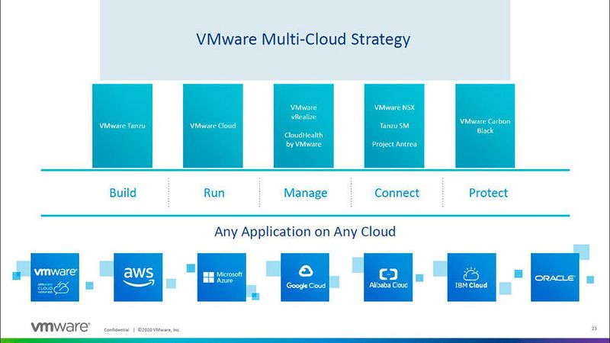
Task: Click the VMware NSX text
Action: click(x=394, y=107)
